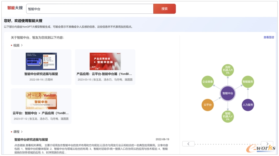Open course title 智能中台研究进展与展望

pyautogui.click(x=31, y=139)
